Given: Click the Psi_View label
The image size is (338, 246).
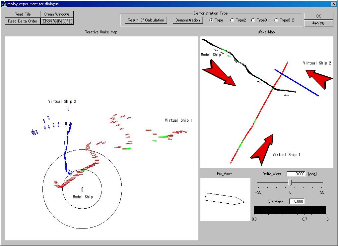Looking at the screenshot, I should pyautogui.click(x=225, y=174).
